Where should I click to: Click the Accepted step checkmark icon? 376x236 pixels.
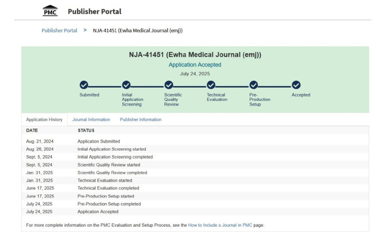click(296, 85)
